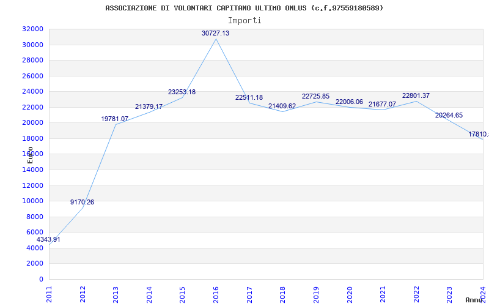Viewport: 489px width, 306px height.
Task: Select the 22000 y-axis tick label
Action: tap(33, 107)
